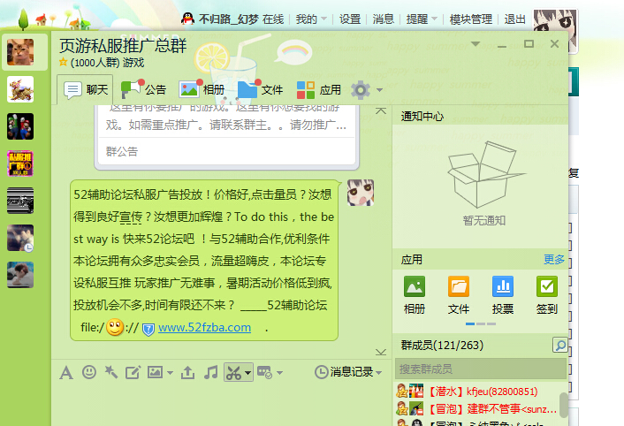The height and width of the screenshot is (426, 624).
Task: Open the emoji smiley picker
Action: pyautogui.click(x=88, y=373)
